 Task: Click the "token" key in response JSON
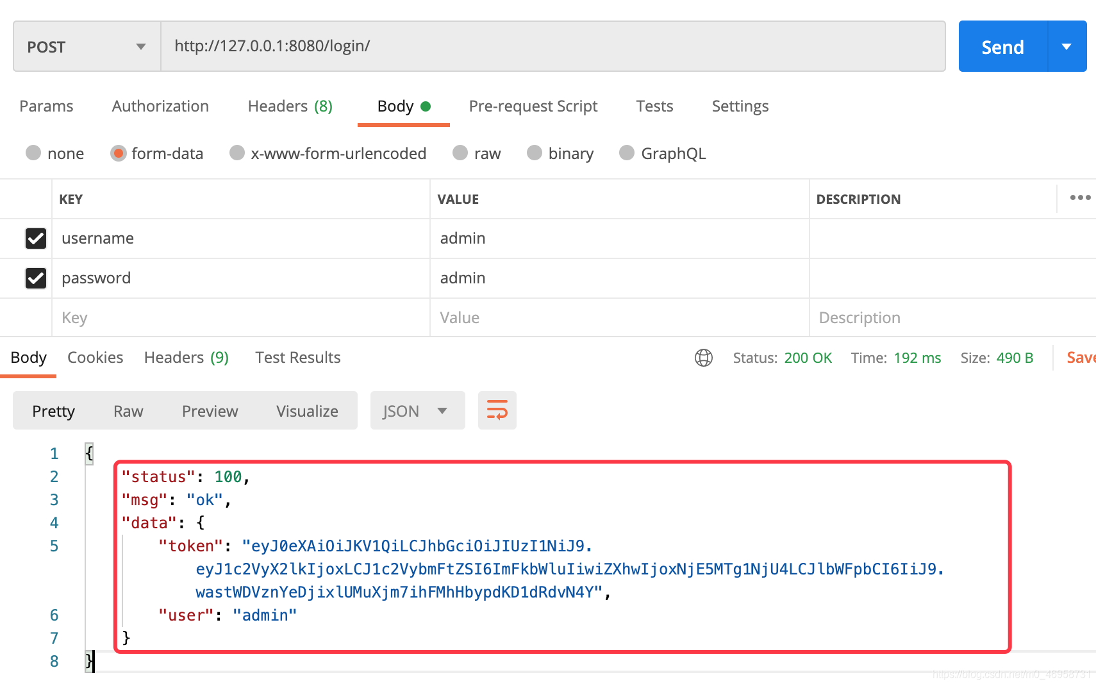click(x=190, y=546)
